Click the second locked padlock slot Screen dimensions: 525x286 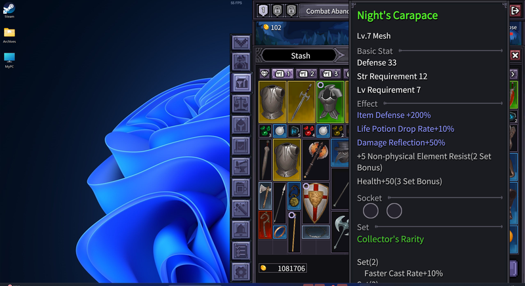(291, 10)
